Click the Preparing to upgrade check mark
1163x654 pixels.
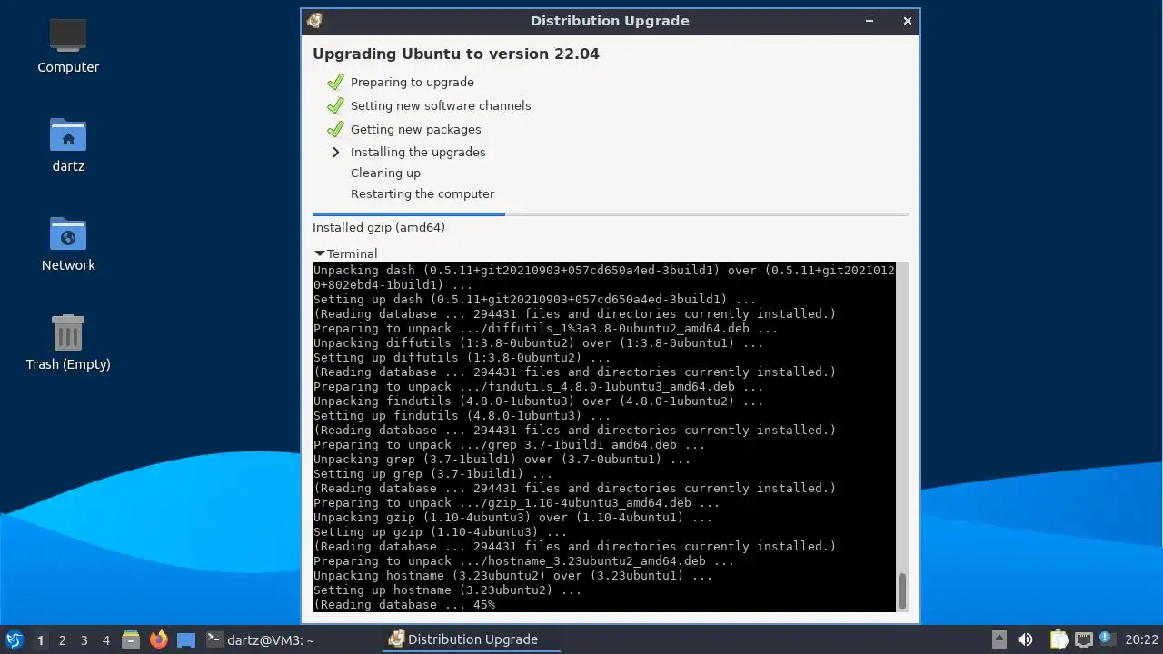click(335, 82)
